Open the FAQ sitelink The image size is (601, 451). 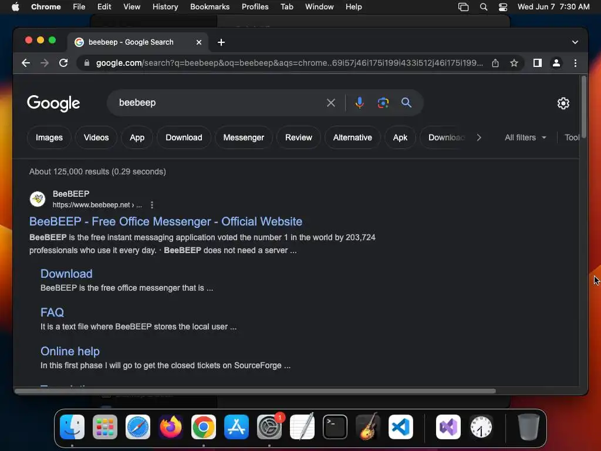click(x=52, y=312)
